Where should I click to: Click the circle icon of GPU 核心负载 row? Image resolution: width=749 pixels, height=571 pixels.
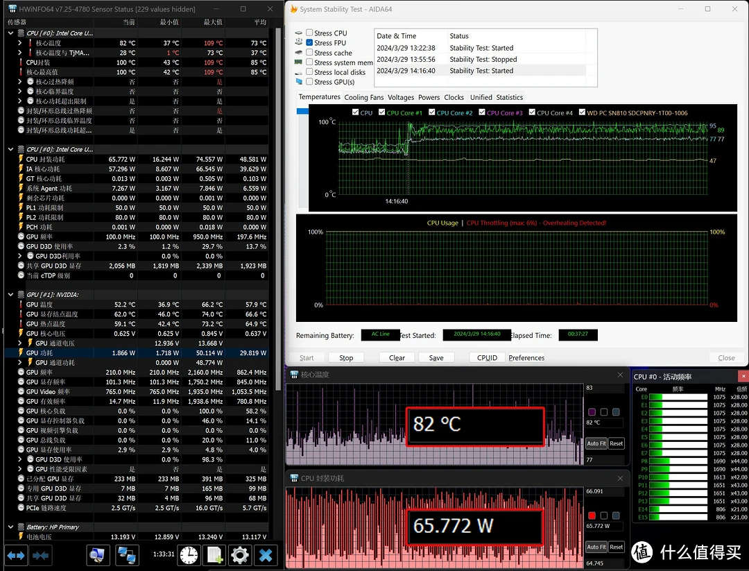(21, 411)
